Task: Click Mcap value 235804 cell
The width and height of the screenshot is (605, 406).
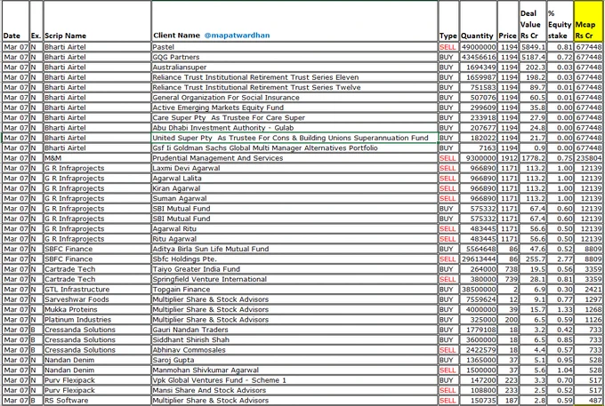Action: click(588, 158)
